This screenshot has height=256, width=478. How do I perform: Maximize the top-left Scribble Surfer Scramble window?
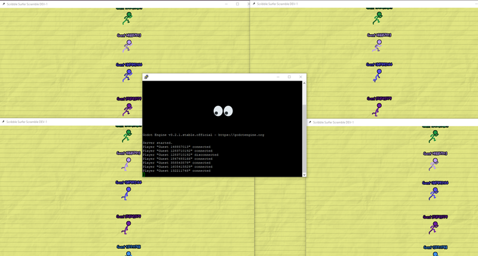(237, 4)
